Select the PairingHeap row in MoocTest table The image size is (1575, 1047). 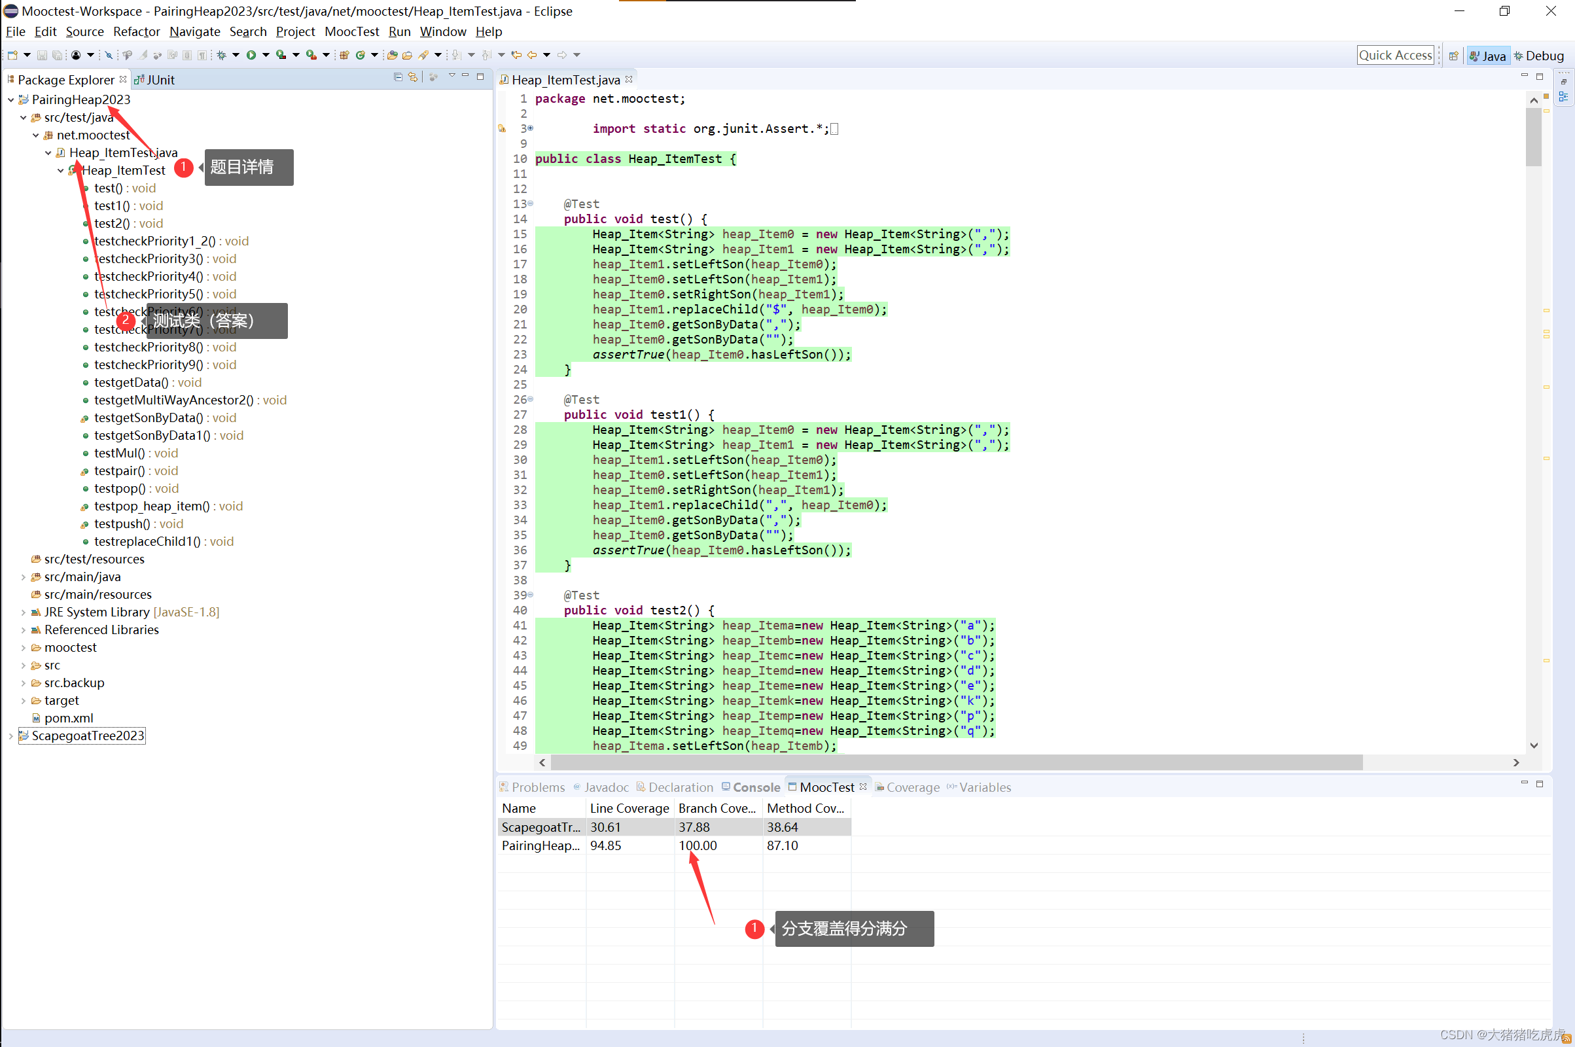(x=540, y=845)
